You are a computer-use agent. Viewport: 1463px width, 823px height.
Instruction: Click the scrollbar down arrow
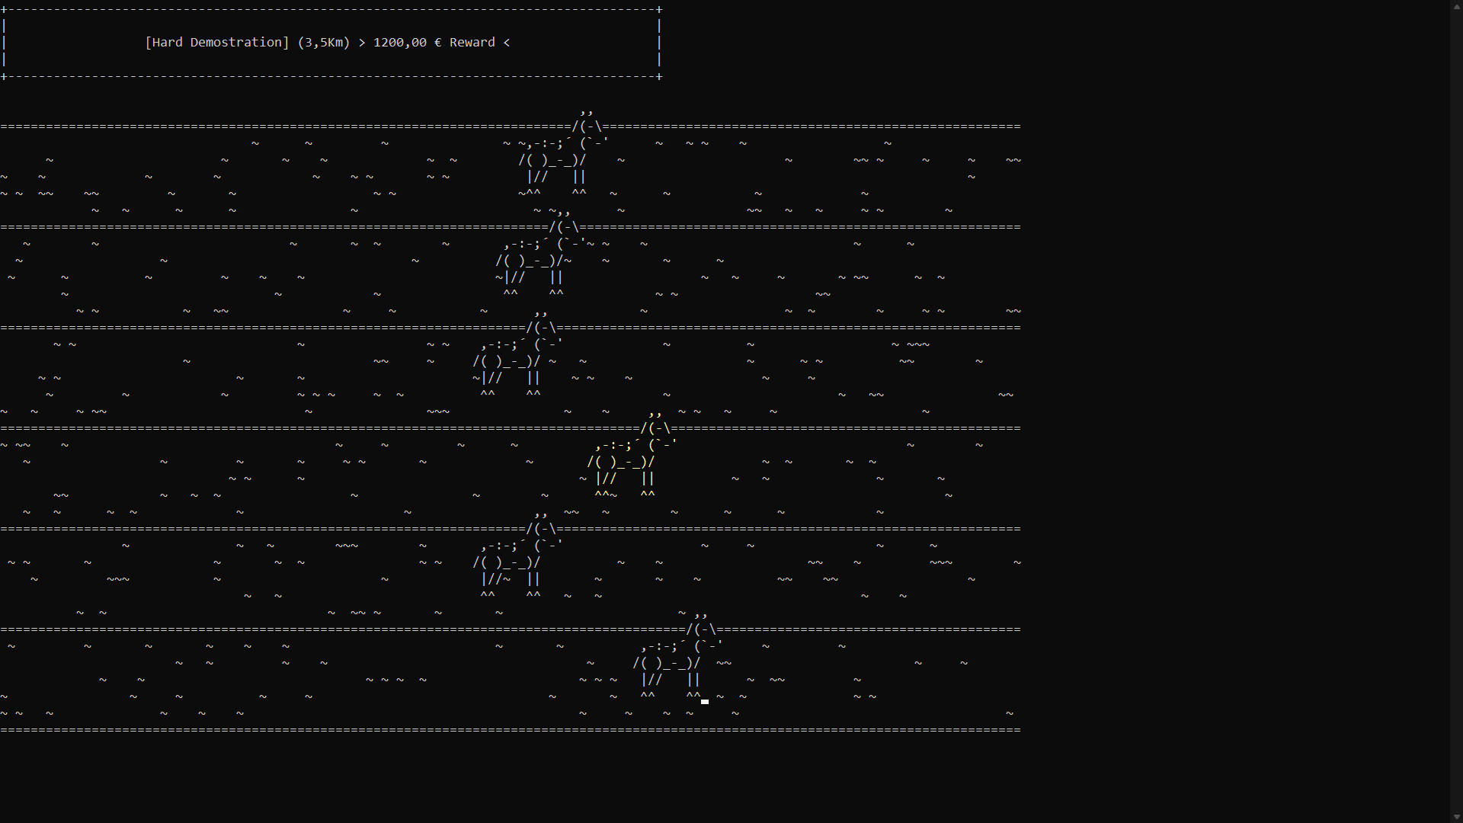tap(1457, 817)
